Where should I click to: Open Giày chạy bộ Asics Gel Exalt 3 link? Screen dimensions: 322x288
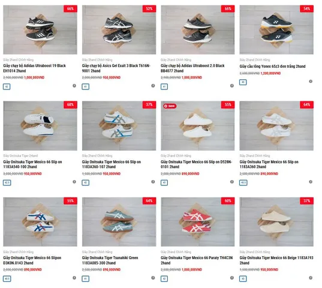click(116, 68)
